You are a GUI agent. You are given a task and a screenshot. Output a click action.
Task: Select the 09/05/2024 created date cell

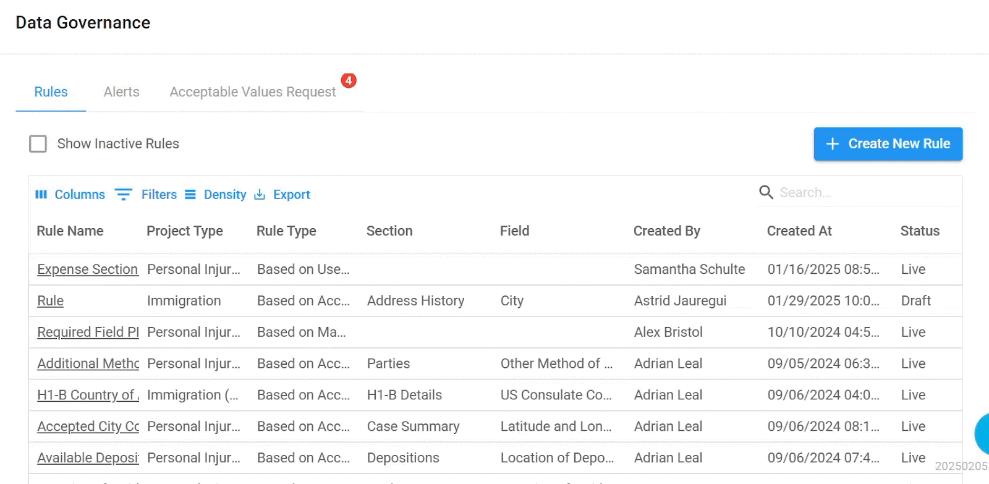(x=823, y=364)
